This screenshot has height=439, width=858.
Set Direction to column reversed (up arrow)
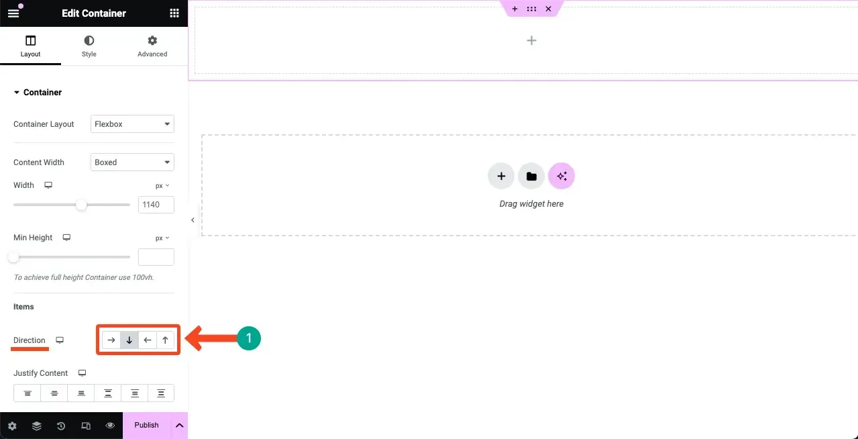pyautogui.click(x=165, y=340)
